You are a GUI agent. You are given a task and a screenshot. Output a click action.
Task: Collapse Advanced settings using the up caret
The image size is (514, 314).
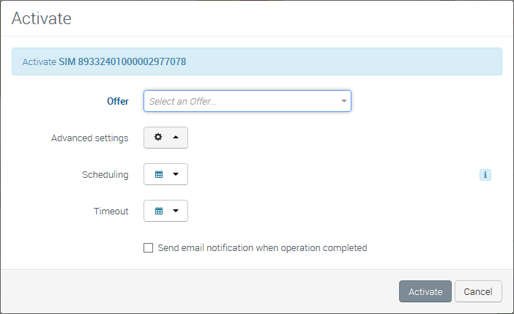pos(176,138)
